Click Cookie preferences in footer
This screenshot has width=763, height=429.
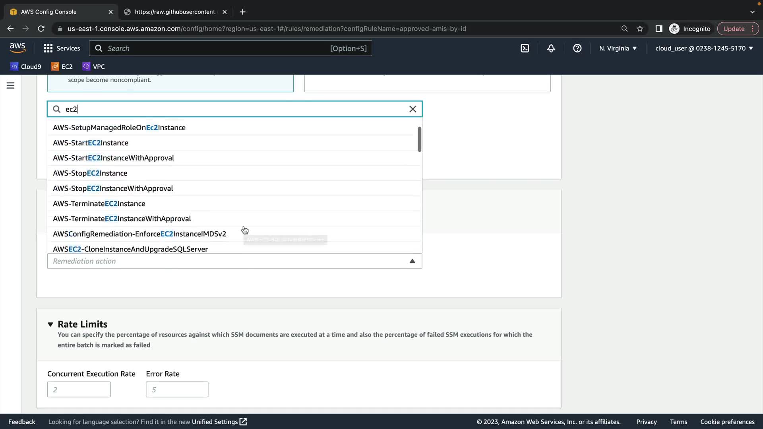coord(727,421)
